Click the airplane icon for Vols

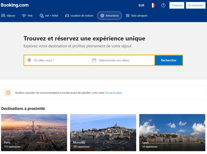coord(24,15)
